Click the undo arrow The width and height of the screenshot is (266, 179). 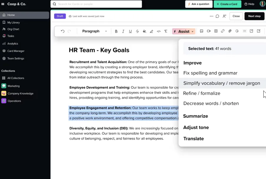(x=63, y=31)
